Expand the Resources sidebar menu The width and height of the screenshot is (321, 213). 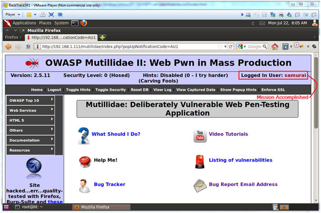click(x=30, y=150)
